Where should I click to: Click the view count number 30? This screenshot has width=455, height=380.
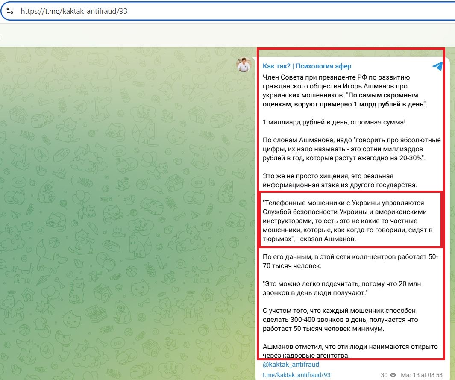(x=384, y=375)
